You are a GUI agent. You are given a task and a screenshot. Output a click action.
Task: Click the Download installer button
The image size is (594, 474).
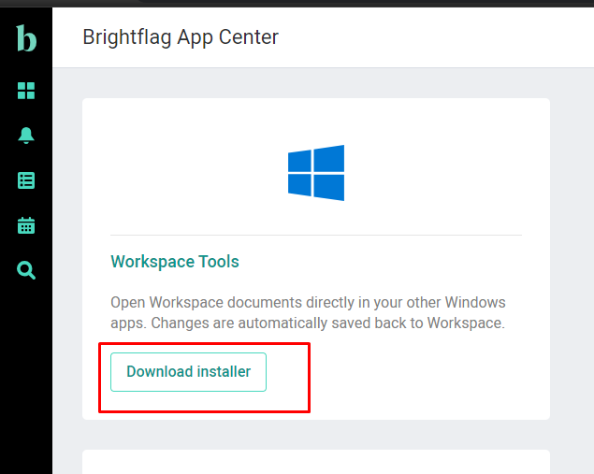pos(188,372)
